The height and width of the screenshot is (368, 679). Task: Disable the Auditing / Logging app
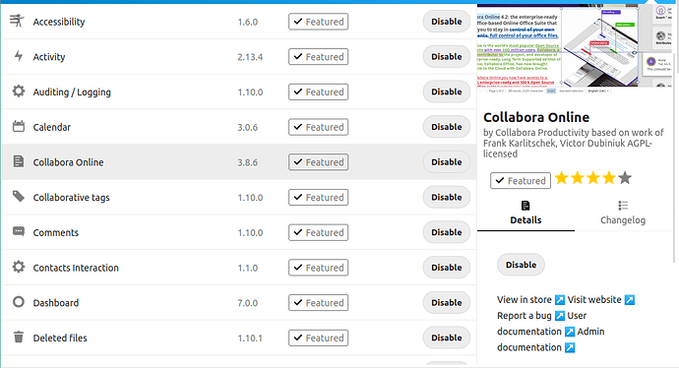[x=447, y=92]
